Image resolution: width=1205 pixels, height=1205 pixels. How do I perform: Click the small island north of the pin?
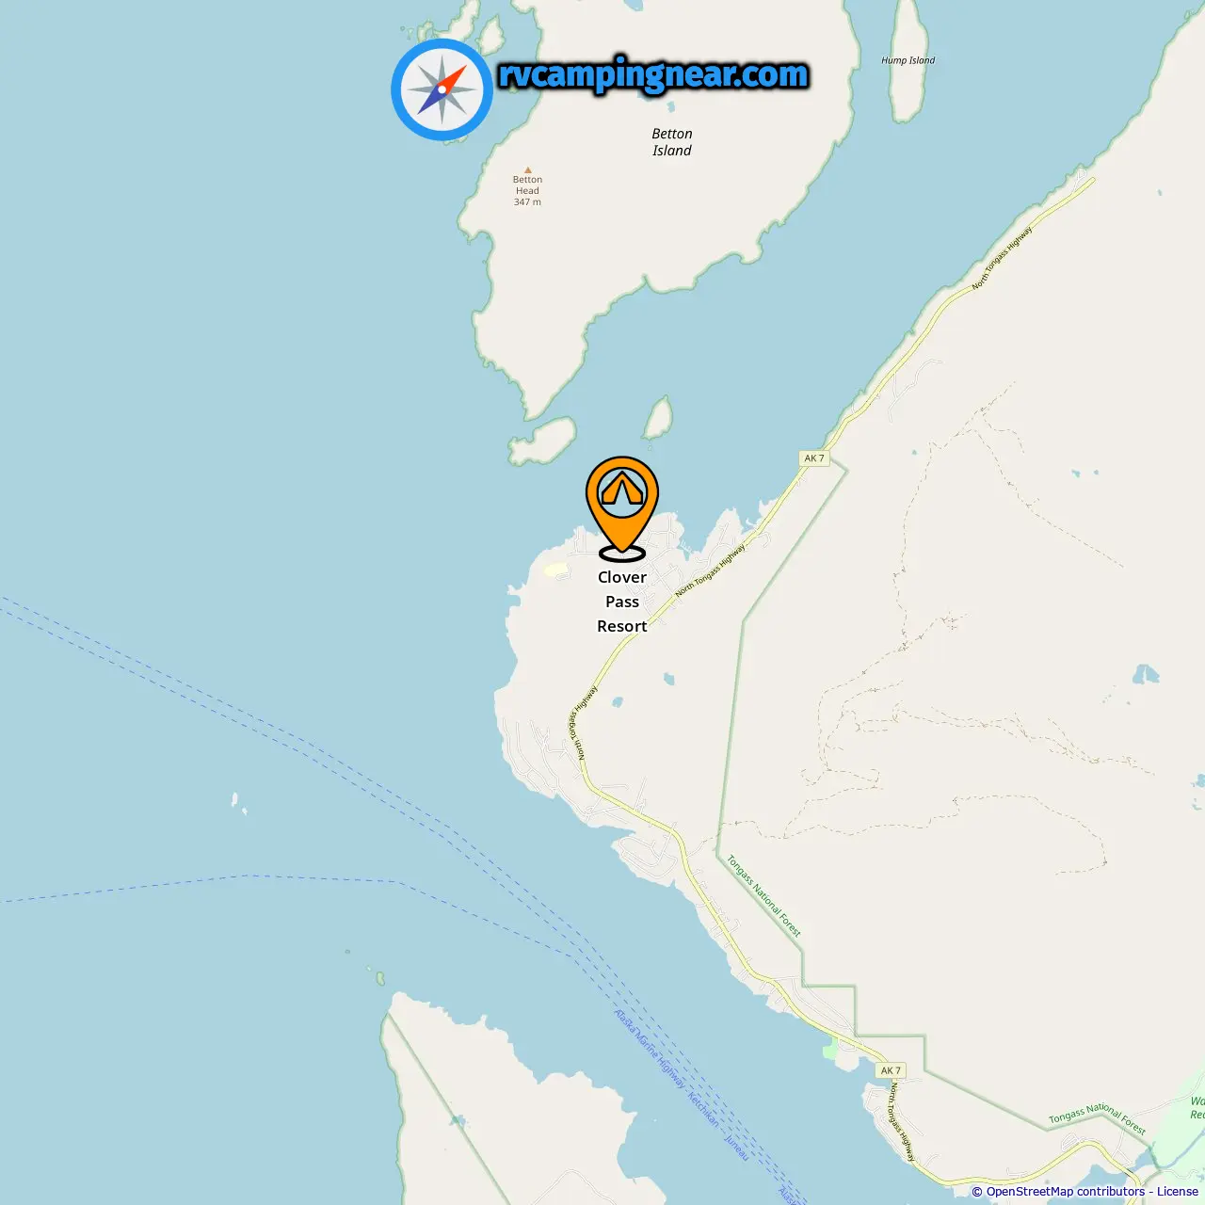coord(658,417)
